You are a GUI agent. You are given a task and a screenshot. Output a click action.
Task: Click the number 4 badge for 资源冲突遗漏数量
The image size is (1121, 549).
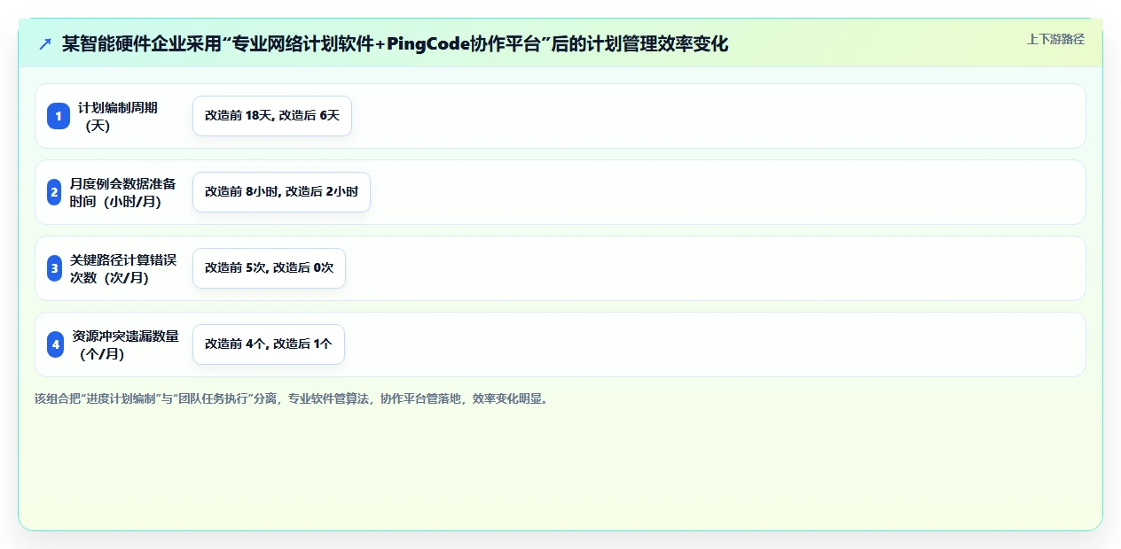[56, 344]
